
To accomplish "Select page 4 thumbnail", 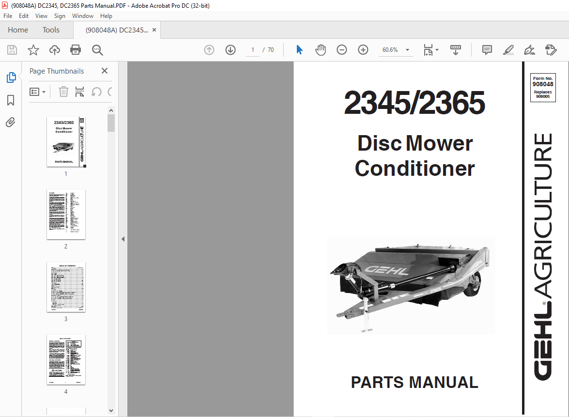I will (x=66, y=360).
